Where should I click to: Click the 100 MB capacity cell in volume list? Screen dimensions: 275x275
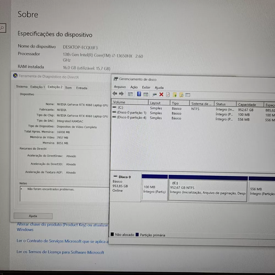[x=244, y=115]
